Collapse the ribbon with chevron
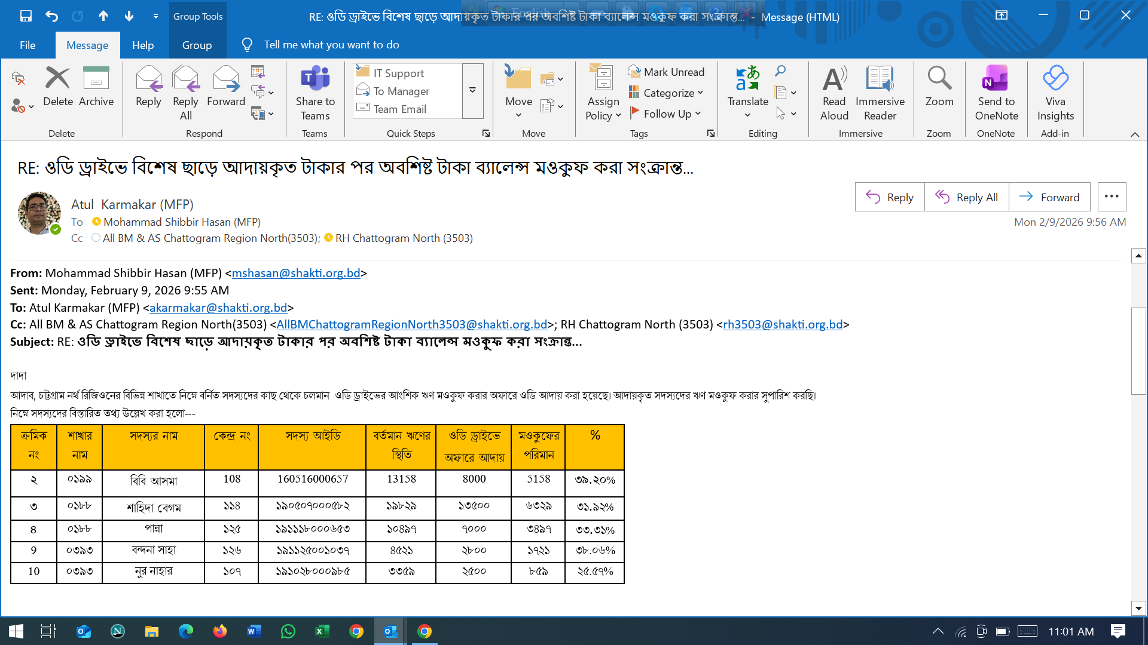Image resolution: width=1148 pixels, height=645 pixels. 1134,134
